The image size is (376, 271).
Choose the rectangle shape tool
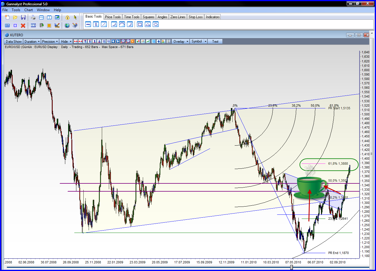tap(140, 25)
